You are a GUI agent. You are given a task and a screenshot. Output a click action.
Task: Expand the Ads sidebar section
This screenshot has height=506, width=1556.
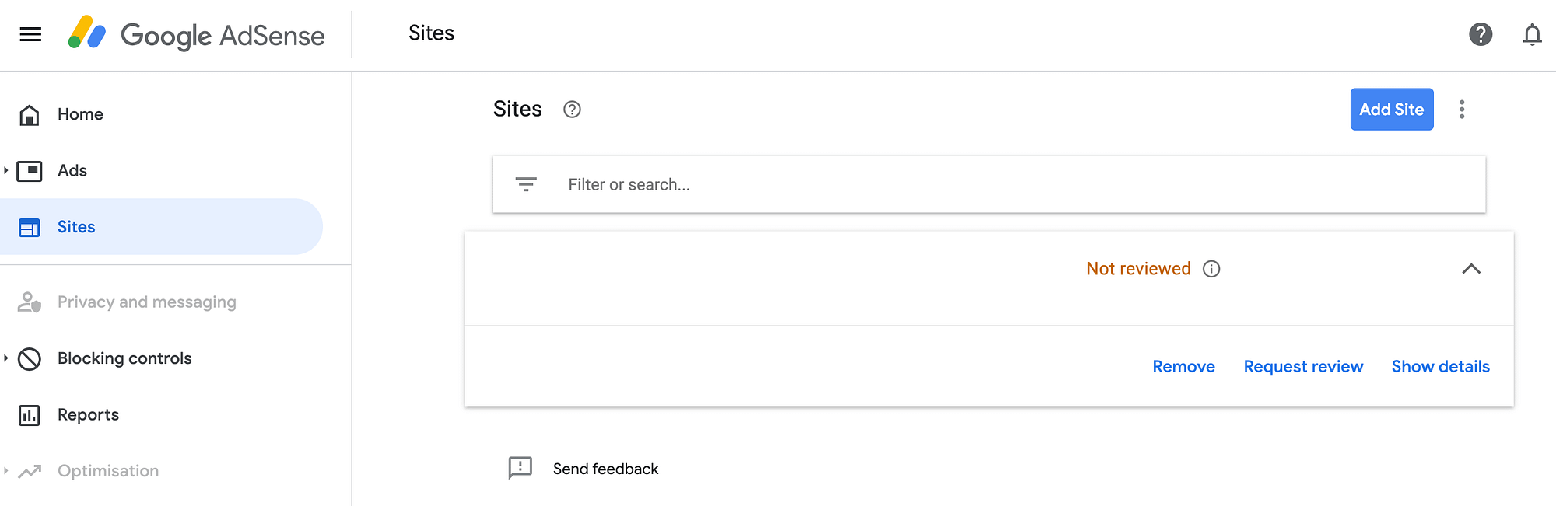pyautogui.click(x=6, y=170)
